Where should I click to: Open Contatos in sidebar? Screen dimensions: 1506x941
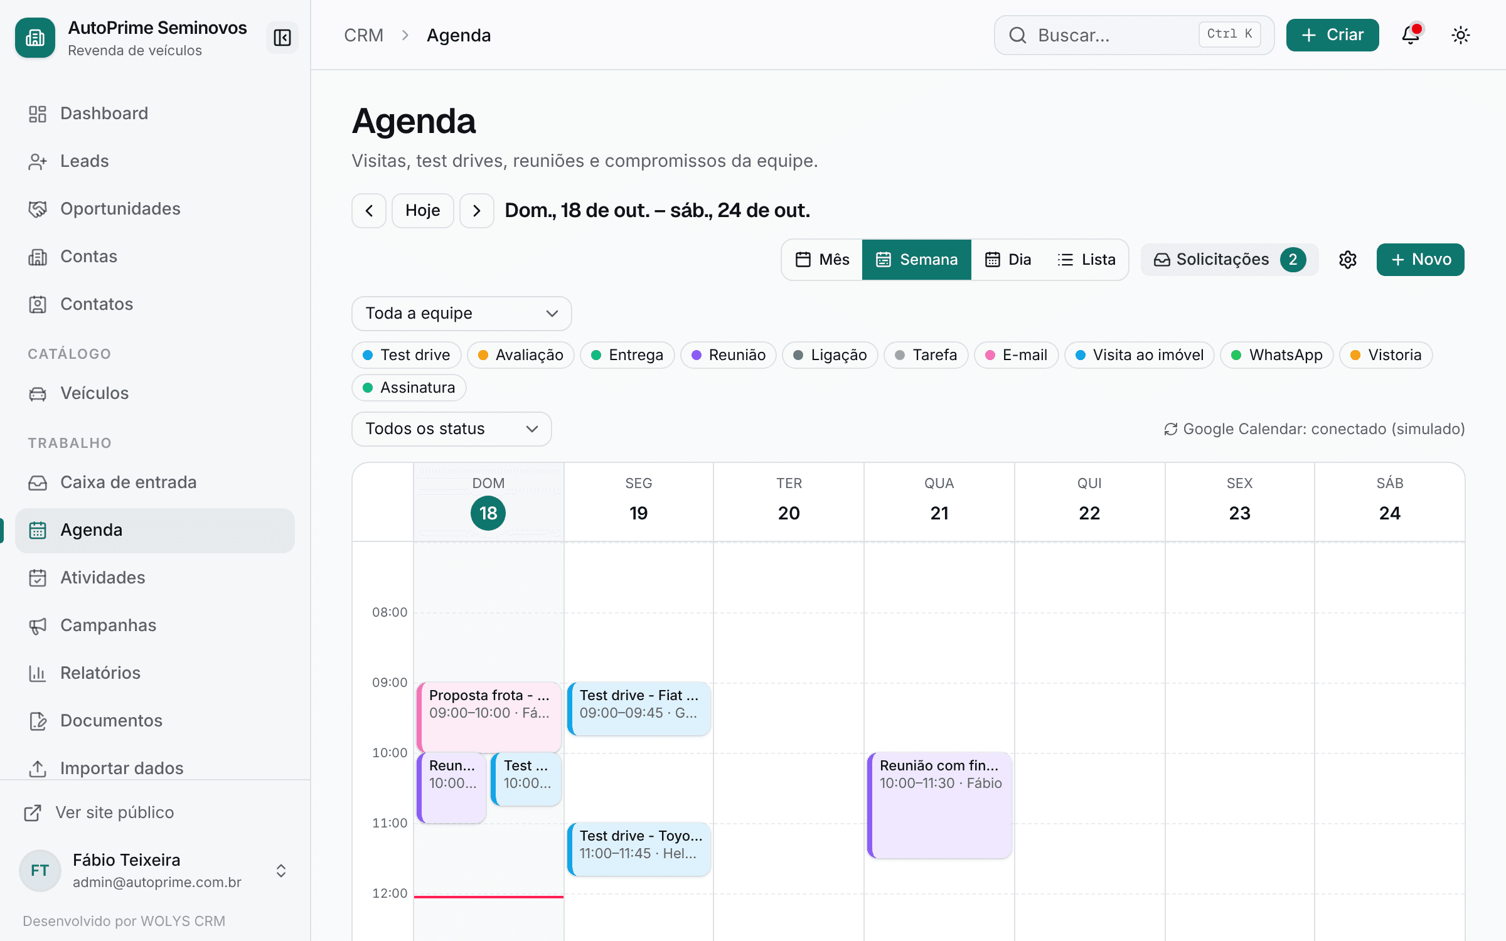pos(155,304)
